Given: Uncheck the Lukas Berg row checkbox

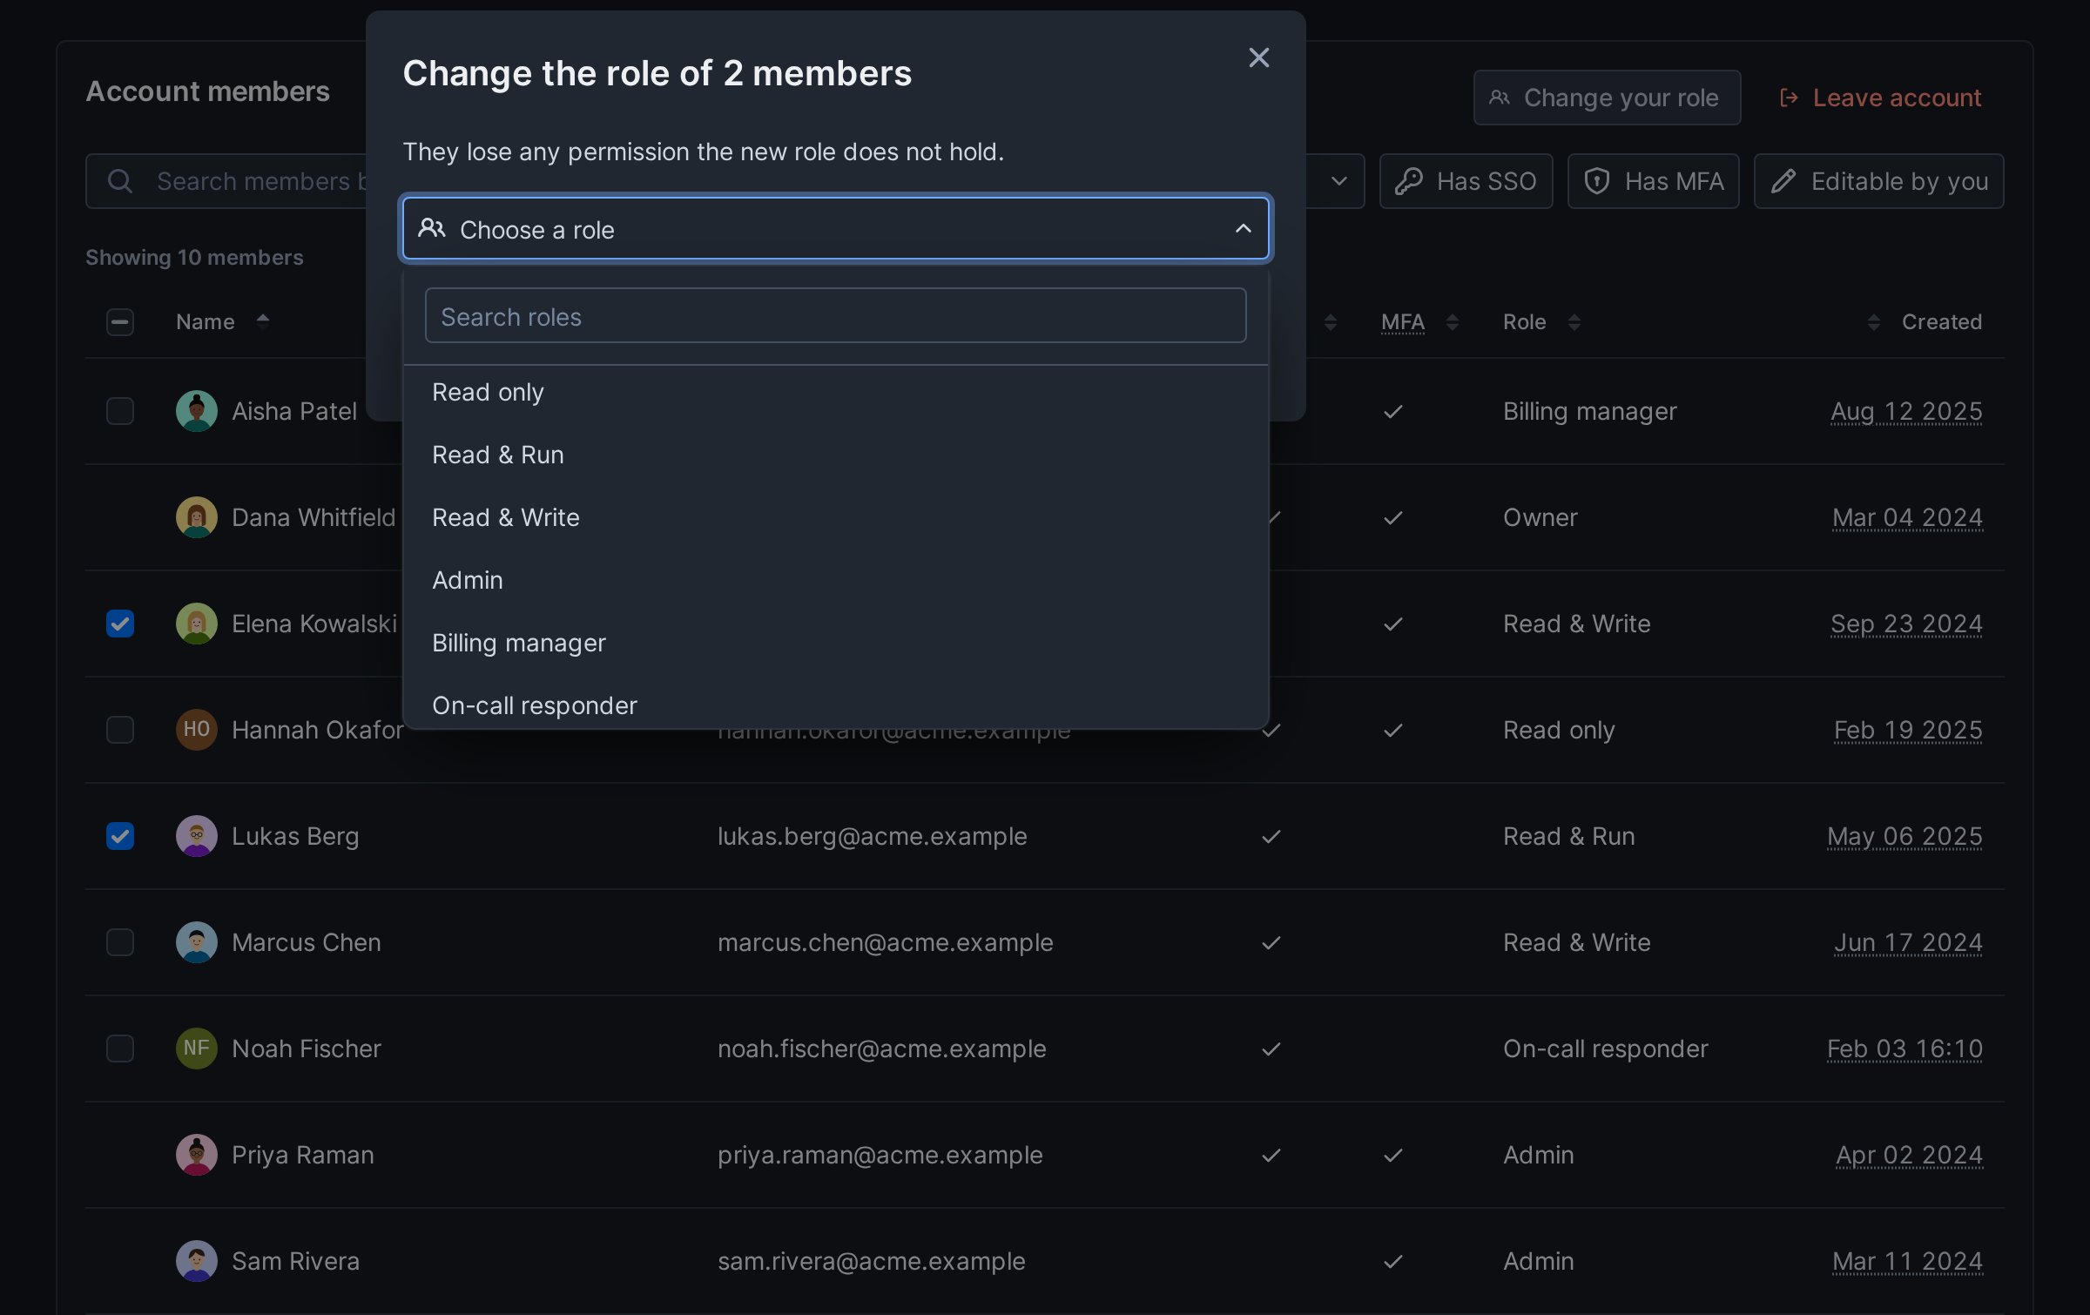Looking at the screenshot, I should tap(120, 836).
